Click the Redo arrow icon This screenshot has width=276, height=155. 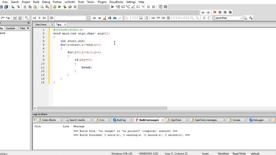[18, 7]
